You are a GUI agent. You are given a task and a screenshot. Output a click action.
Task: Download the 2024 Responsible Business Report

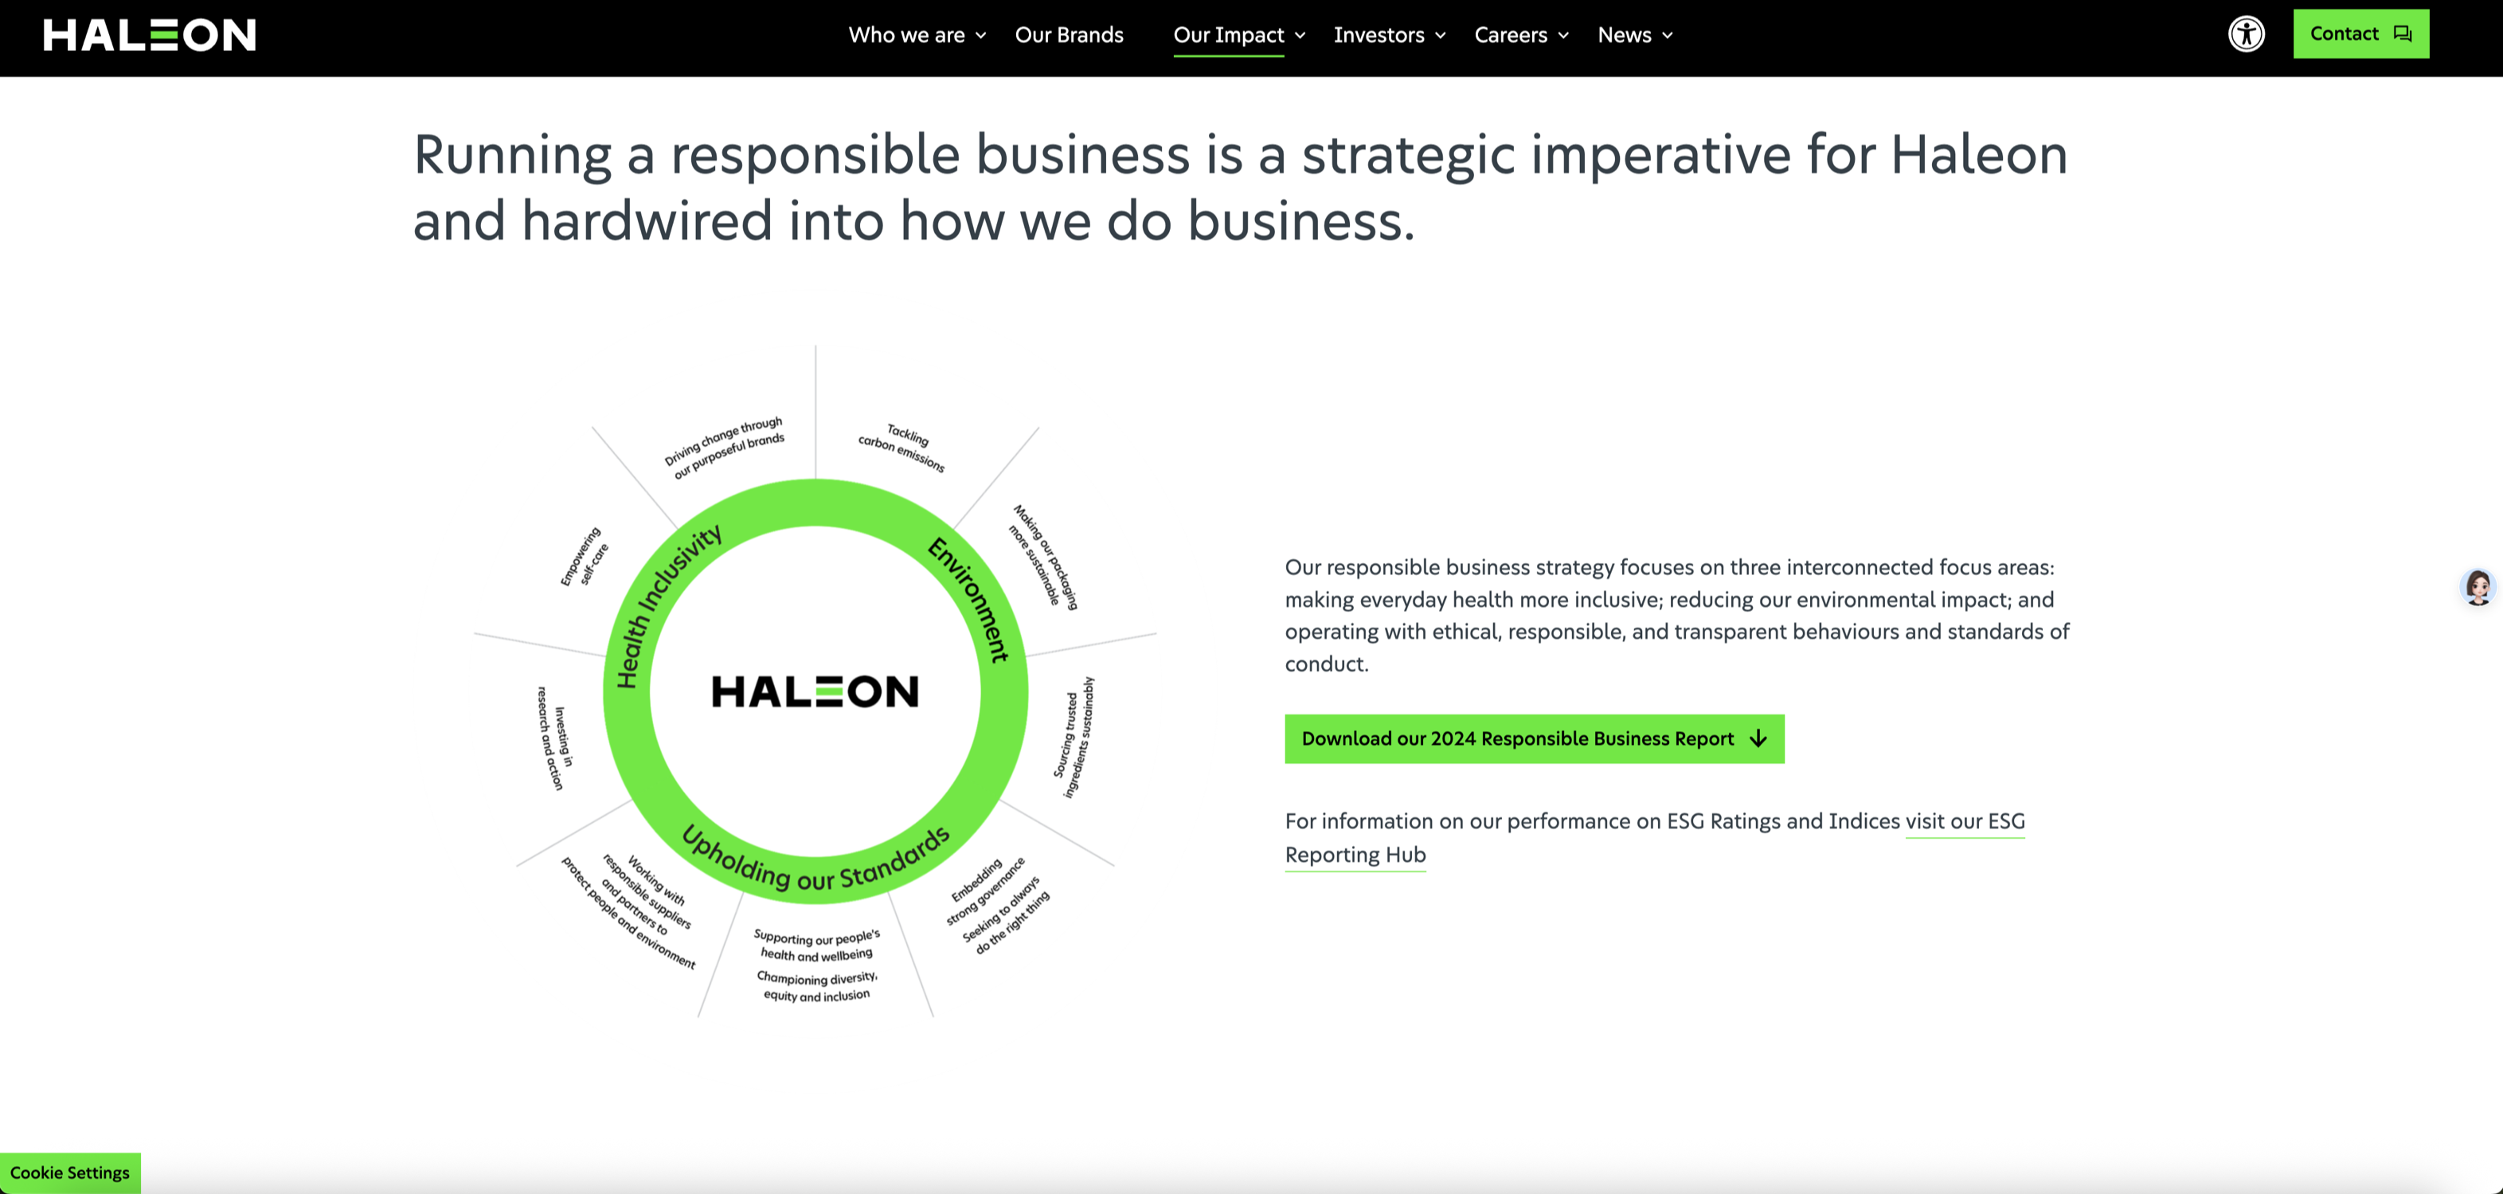point(1535,738)
